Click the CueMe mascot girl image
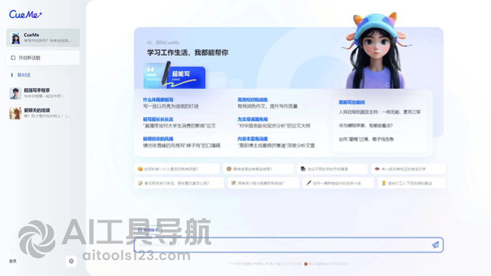The width and height of the screenshot is (491, 276). point(376,51)
